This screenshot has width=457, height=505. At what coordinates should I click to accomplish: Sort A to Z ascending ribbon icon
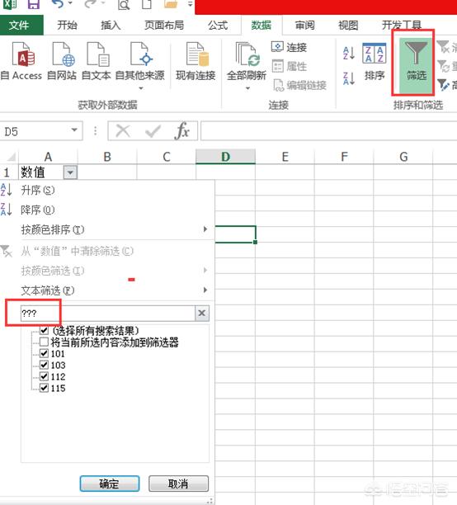349,53
